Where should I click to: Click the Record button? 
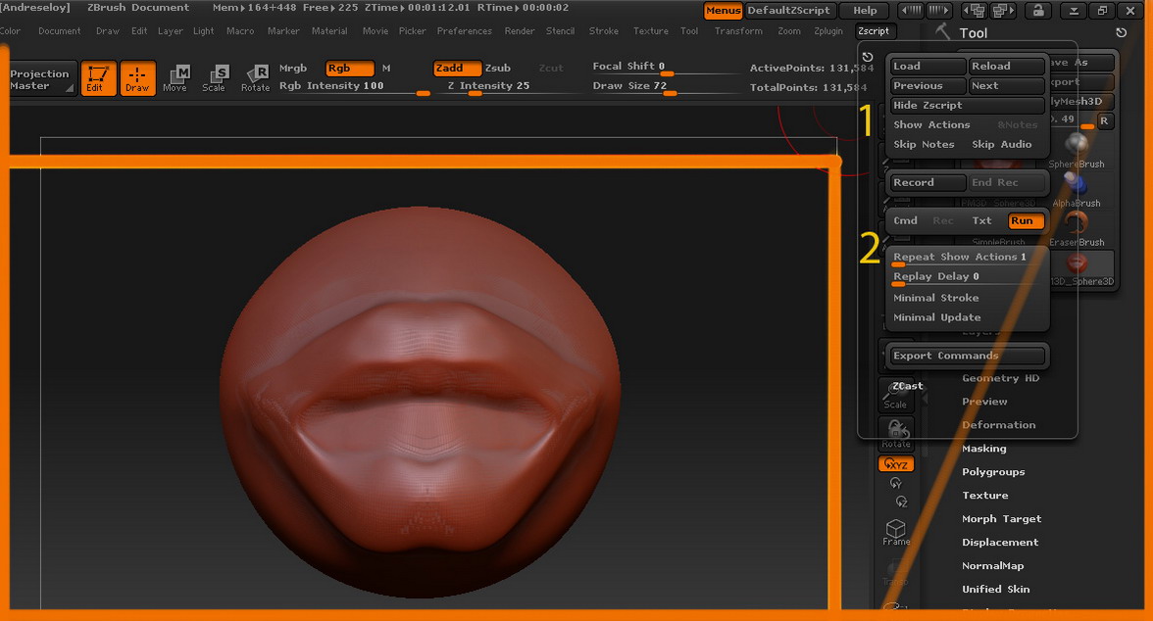tap(927, 182)
